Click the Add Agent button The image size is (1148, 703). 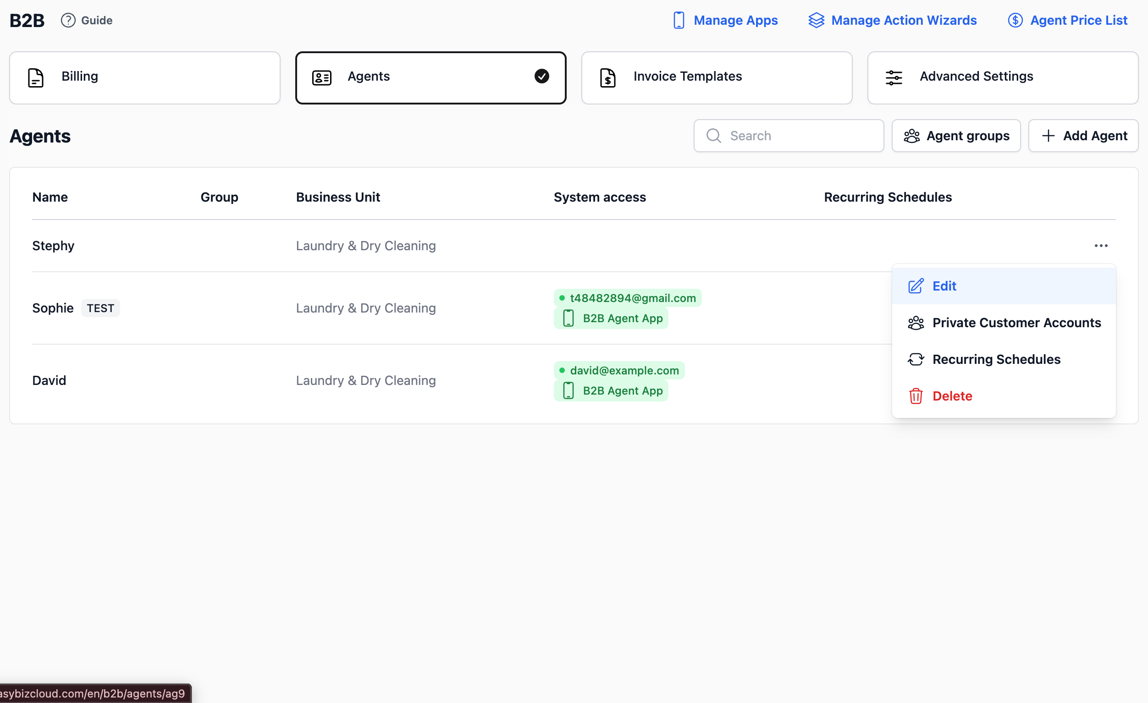[1083, 136]
